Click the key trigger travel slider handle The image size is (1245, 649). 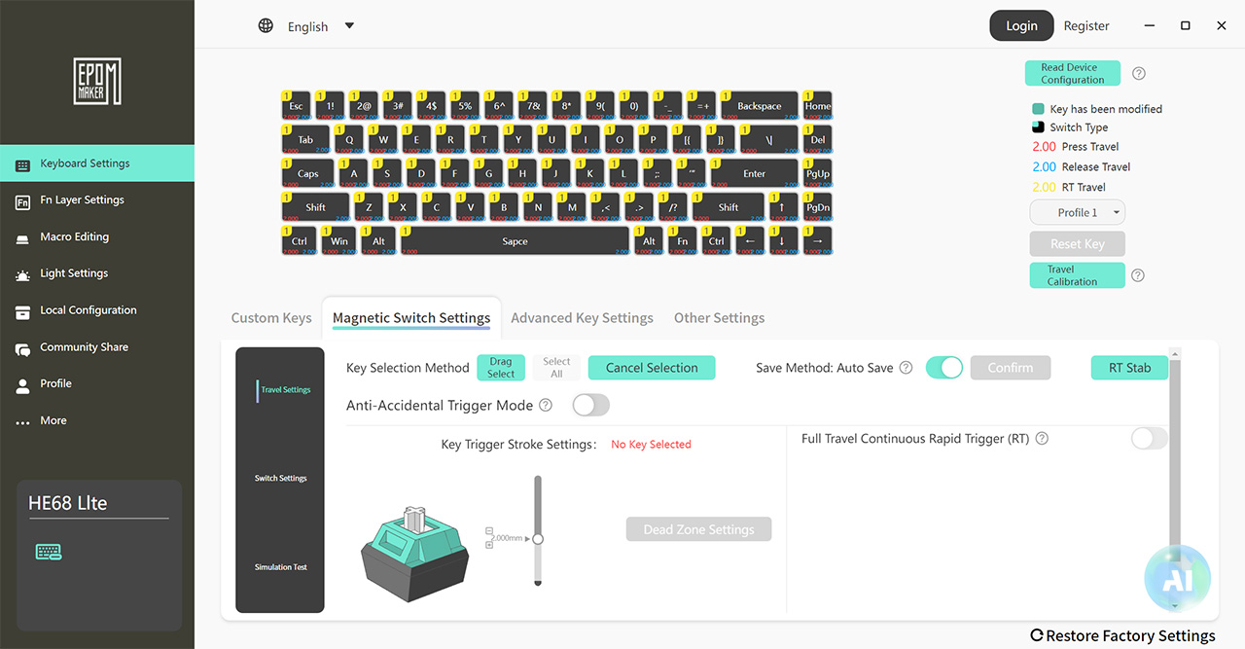[538, 538]
